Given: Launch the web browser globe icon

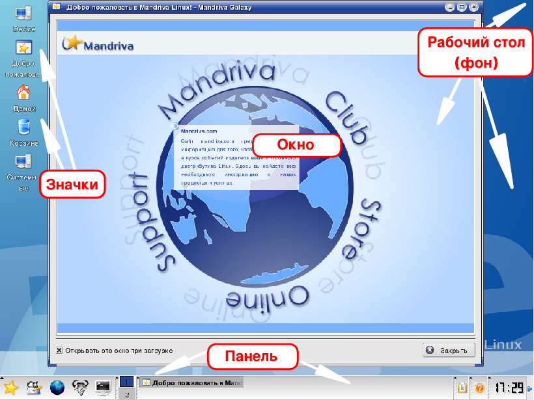Looking at the screenshot, I should point(57,388).
